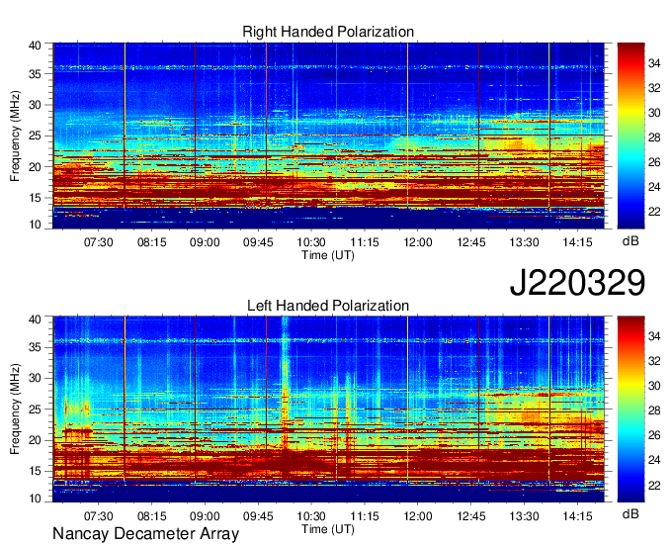Click the 13:30 time tick under Left Handed plot
672x546 pixels.
point(524,516)
